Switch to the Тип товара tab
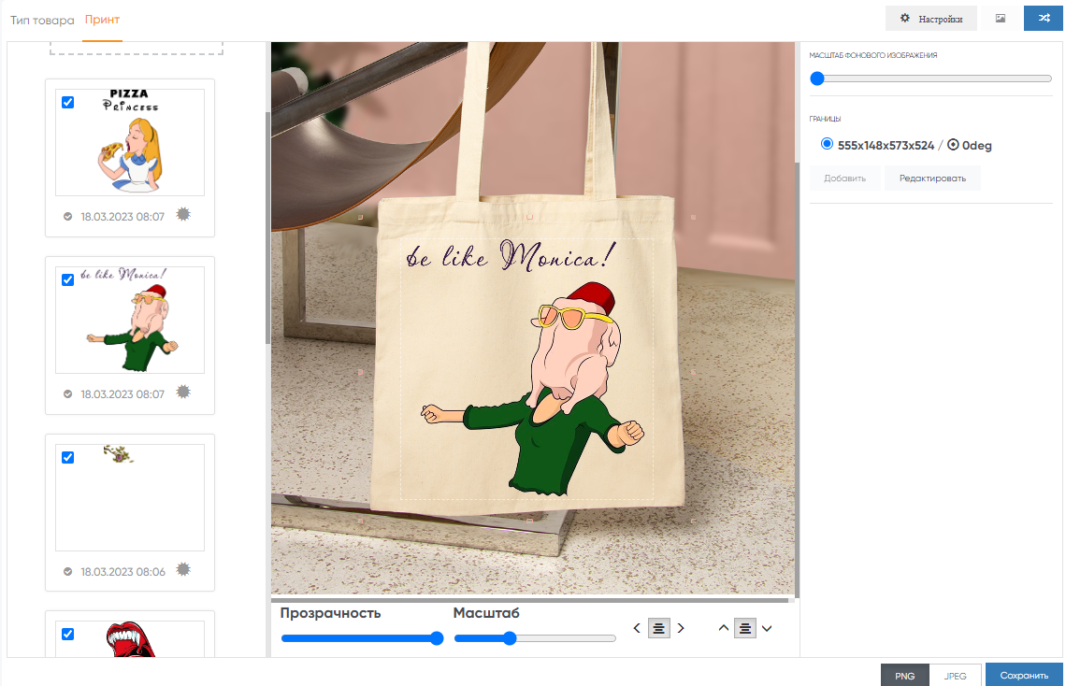The width and height of the screenshot is (1066, 686). 42,21
